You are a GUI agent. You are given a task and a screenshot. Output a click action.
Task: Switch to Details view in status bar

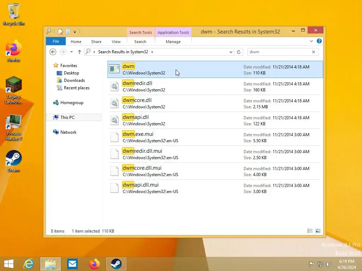(x=310, y=231)
